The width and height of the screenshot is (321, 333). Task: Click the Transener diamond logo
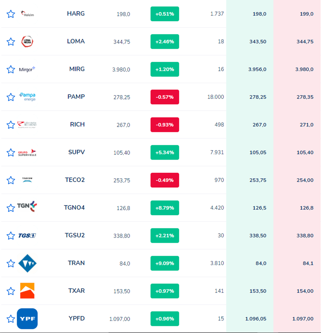point(27,263)
